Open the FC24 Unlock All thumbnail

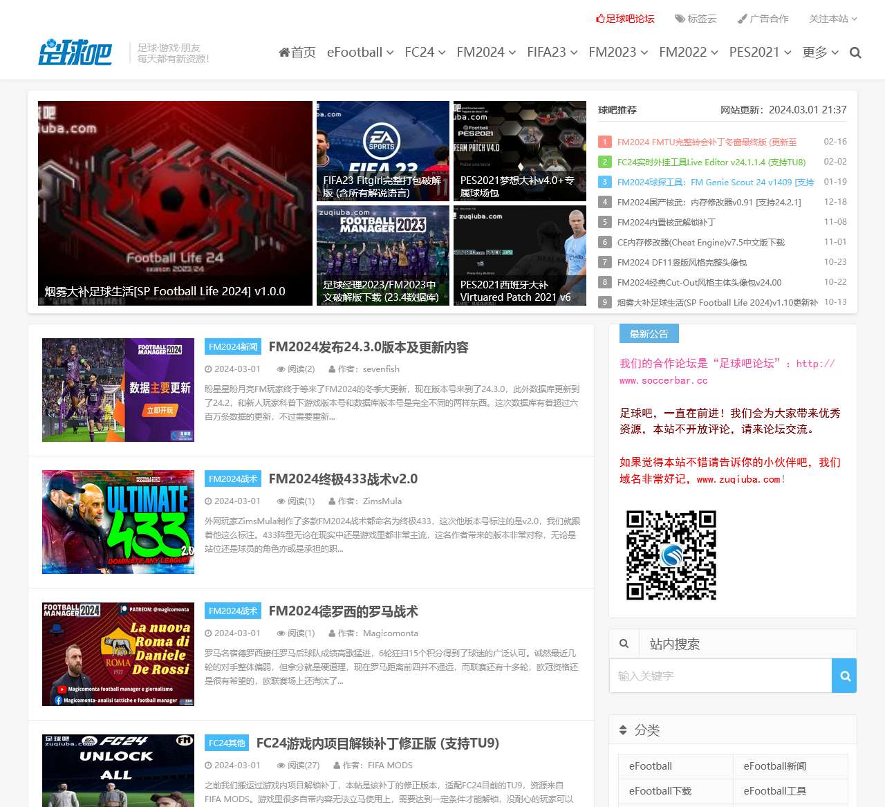pyautogui.click(x=118, y=770)
